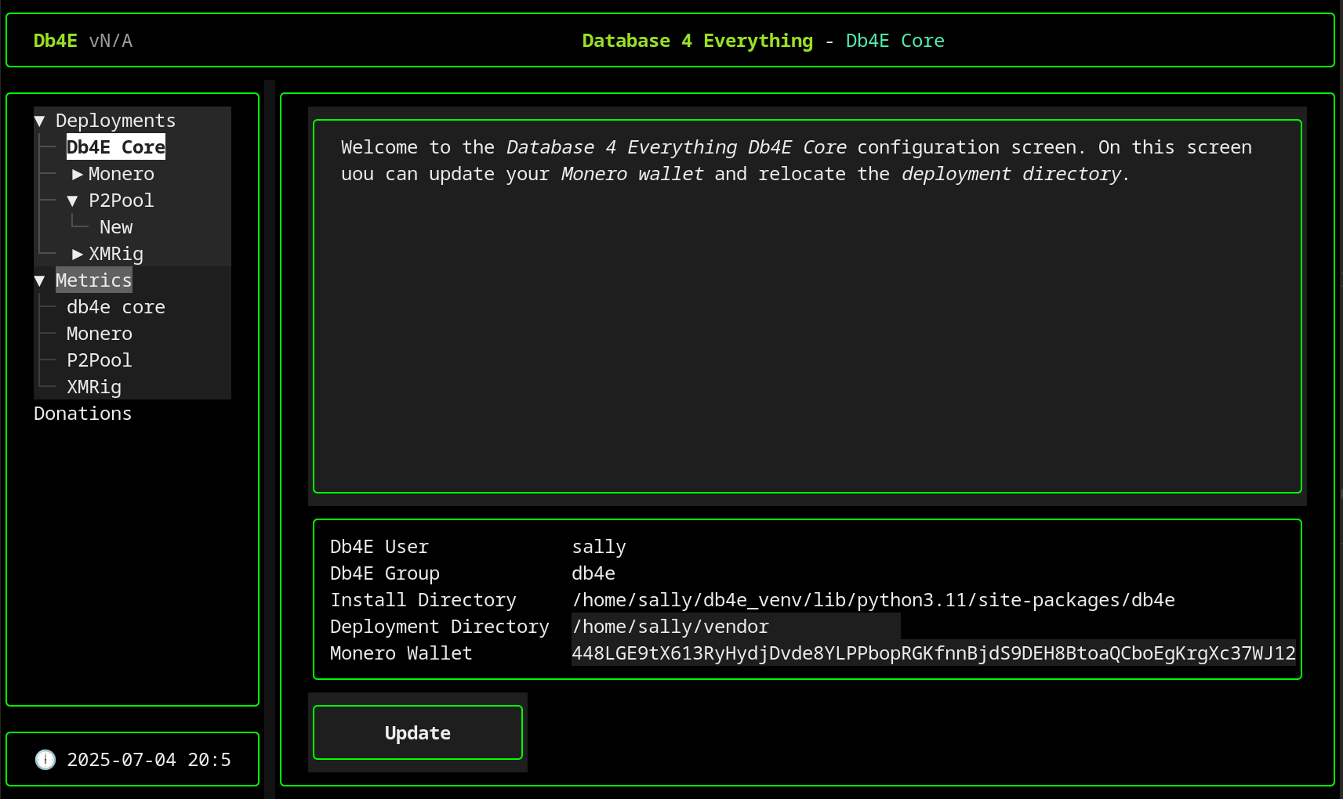Select the P2Pool label under Deployments
Screen dimensions: 1343x799
(122, 201)
